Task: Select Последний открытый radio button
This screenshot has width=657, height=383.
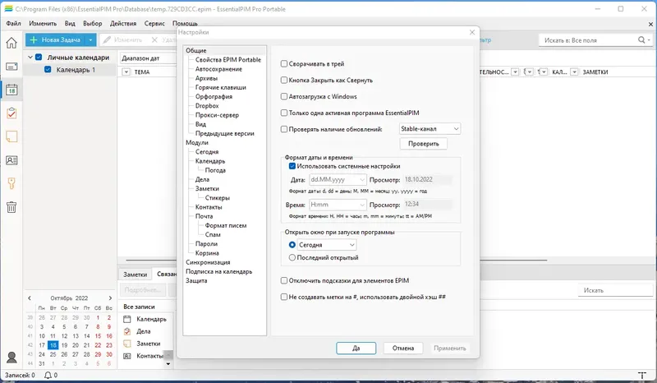Action: click(x=292, y=257)
